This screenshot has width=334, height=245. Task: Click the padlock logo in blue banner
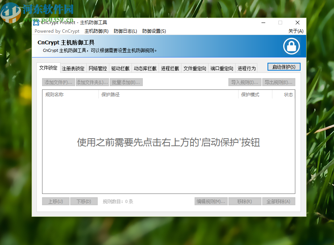292,46
